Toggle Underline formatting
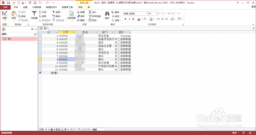Image resolution: width=256 pixels, height=135 pixels. tap(133, 19)
